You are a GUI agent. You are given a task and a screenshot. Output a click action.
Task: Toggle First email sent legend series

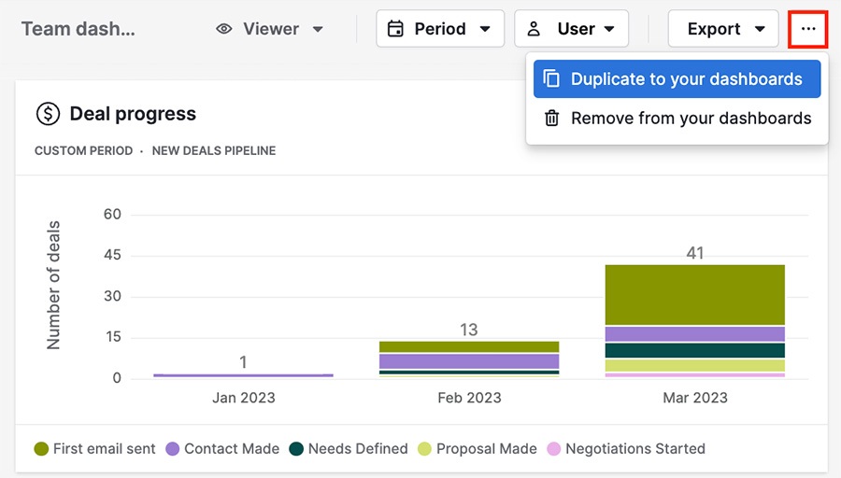click(94, 449)
